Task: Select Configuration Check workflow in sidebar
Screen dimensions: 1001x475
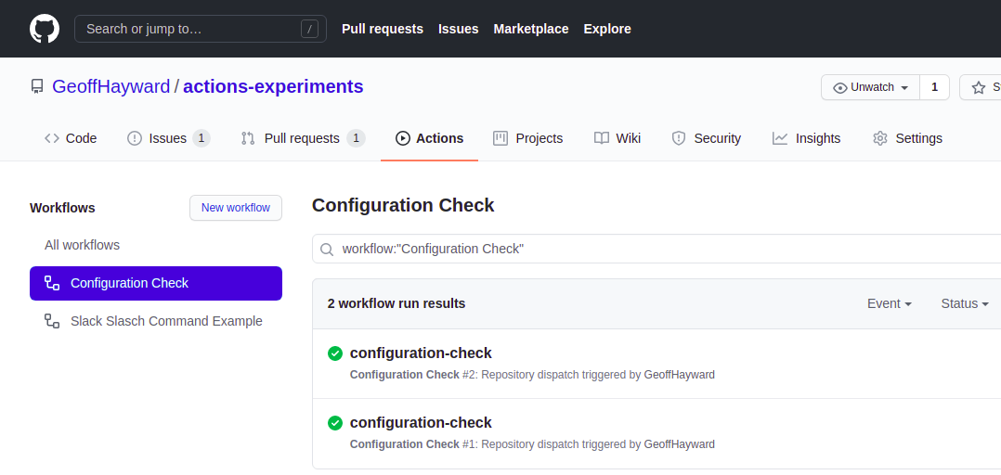Action: pos(156,283)
